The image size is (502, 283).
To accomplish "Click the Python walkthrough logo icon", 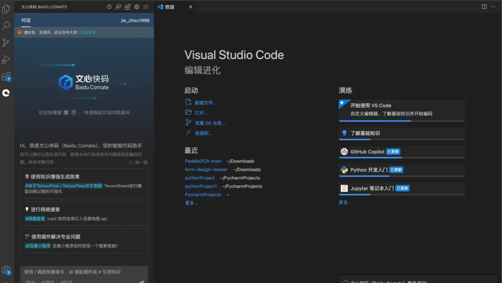I will pyautogui.click(x=344, y=170).
